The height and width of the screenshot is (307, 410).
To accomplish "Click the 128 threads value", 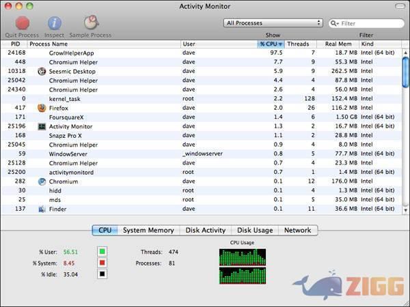I will click(x=310, y=98).
